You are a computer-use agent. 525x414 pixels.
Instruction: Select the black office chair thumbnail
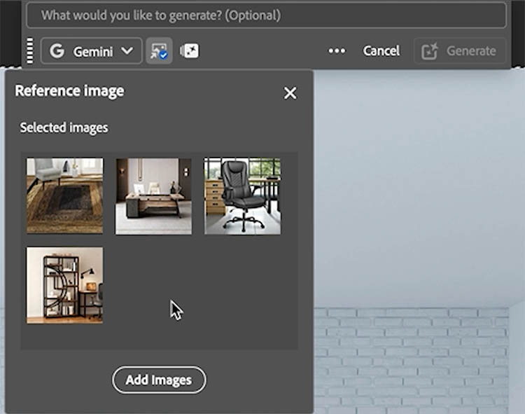tap(242, 195)
